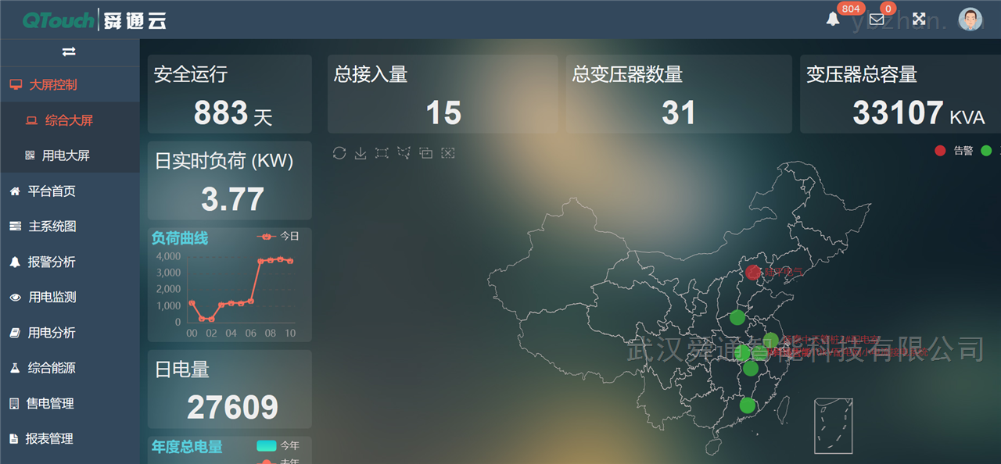Click the duplicate-frame icon in the map toolbar

click(x=426, y=152)
